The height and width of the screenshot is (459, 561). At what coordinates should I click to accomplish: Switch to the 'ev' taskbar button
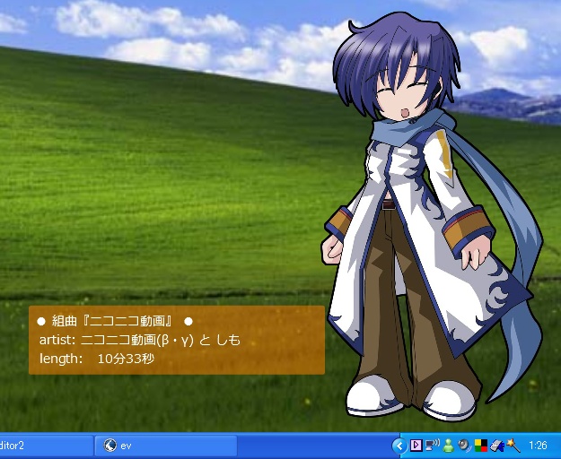tap(166, 446)
